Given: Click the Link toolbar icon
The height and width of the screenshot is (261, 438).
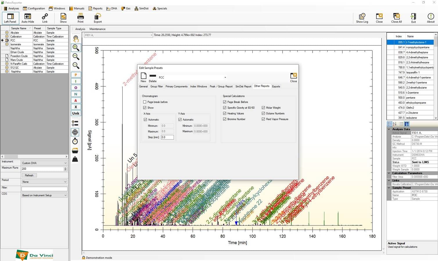Looking at the screenshot, I should click(45, 18).
